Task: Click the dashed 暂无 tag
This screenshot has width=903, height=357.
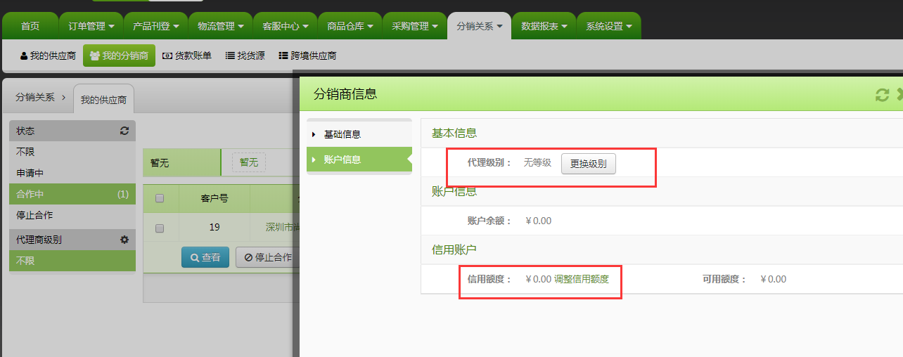Action: 249,162
